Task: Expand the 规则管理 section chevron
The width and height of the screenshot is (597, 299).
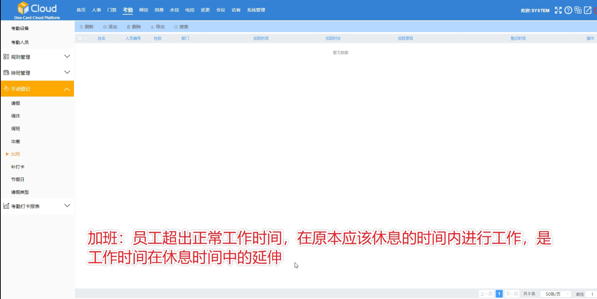Action: coord(67,56)
